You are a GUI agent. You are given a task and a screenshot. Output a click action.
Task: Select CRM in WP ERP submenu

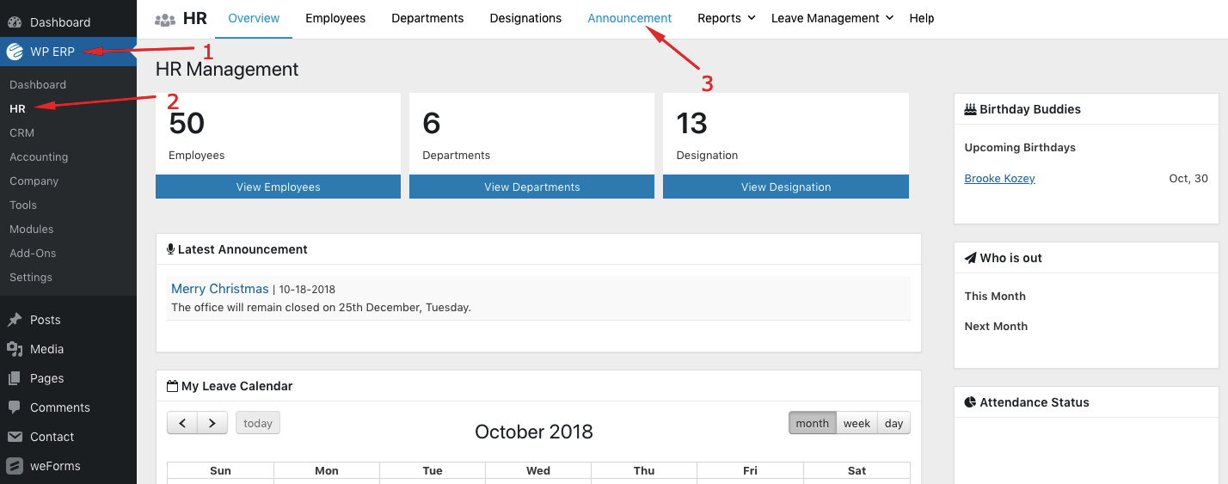pyautogui.click(x=22, y=133)
